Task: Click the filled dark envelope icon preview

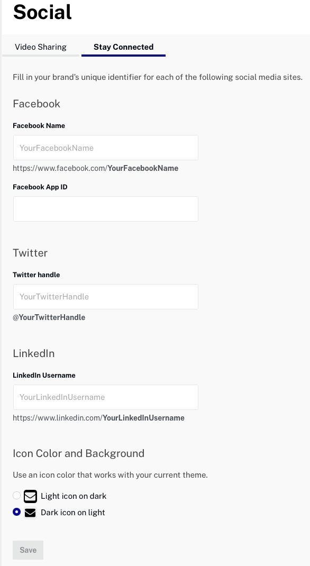Action: [x=30, y=513]
